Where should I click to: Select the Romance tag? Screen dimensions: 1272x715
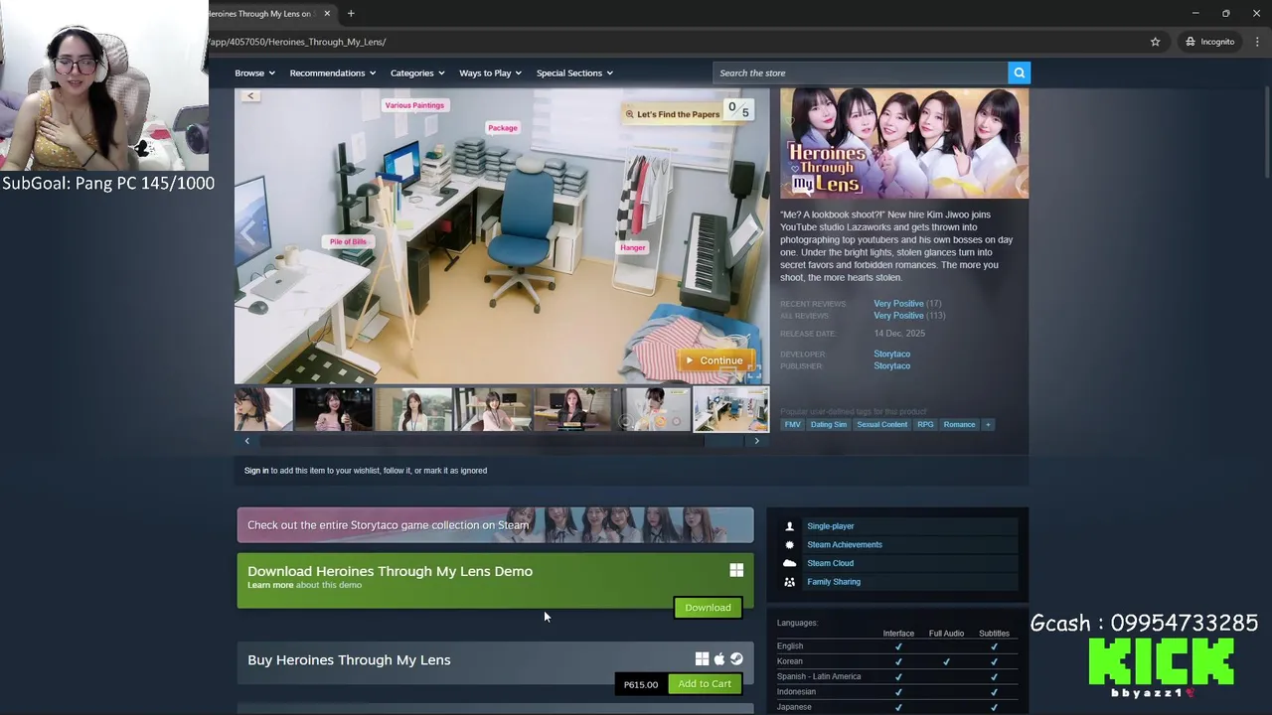click(x=959, y=424)
